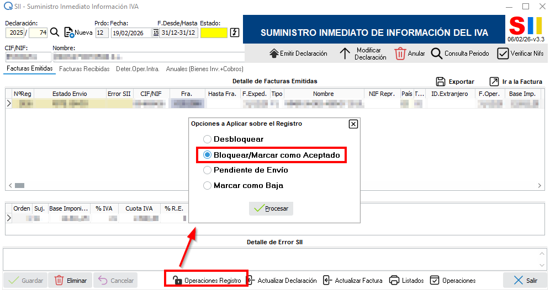
Task: Click the F.Oper. column header
Action: (x=489, y=94)
